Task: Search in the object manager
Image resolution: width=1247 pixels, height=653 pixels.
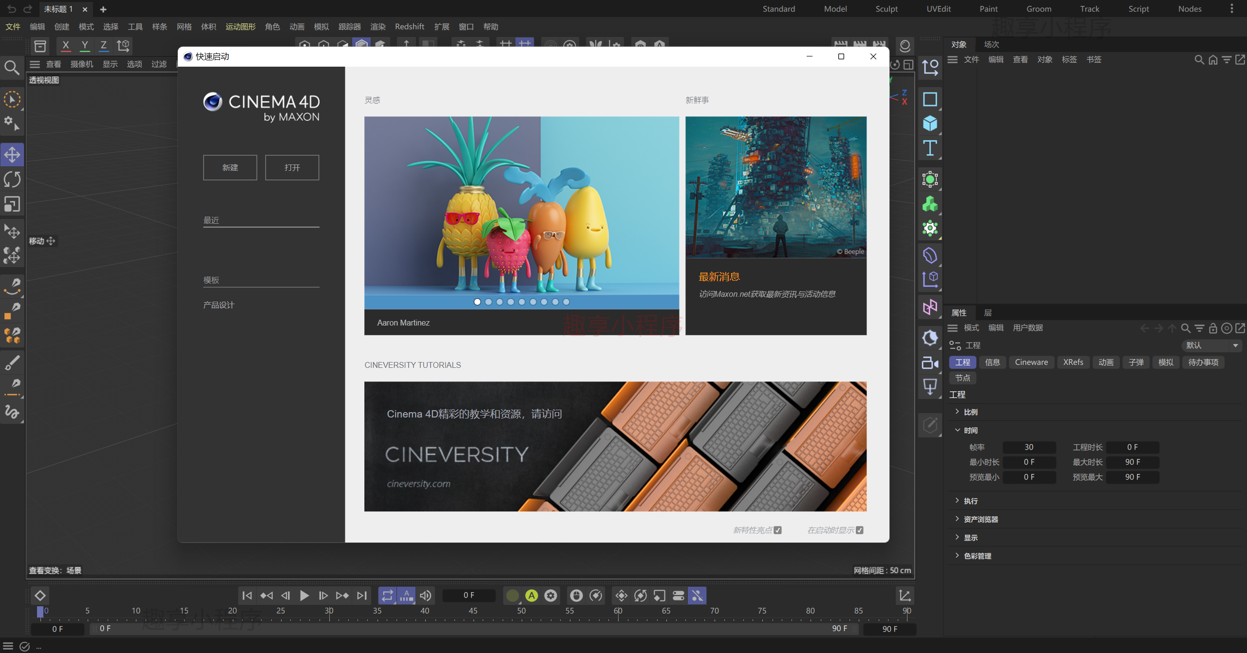Action: 1199,60
